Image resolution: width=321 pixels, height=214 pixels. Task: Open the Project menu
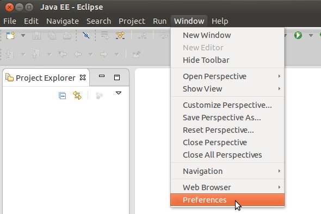[x=132, y=21]
